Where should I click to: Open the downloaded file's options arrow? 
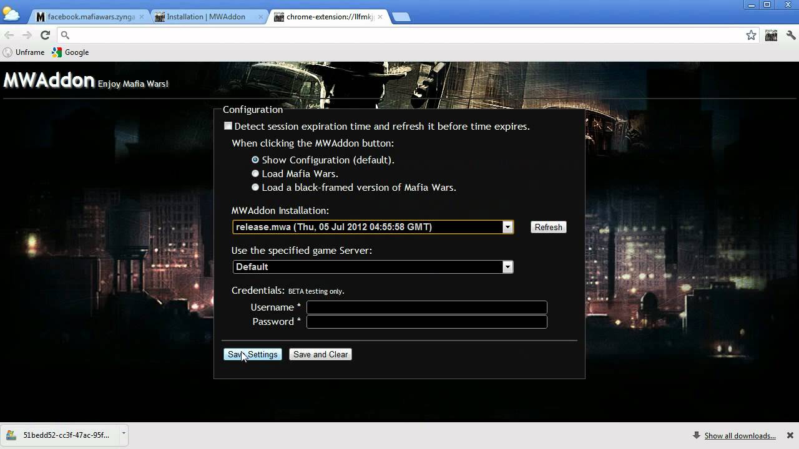coord(124,433)
